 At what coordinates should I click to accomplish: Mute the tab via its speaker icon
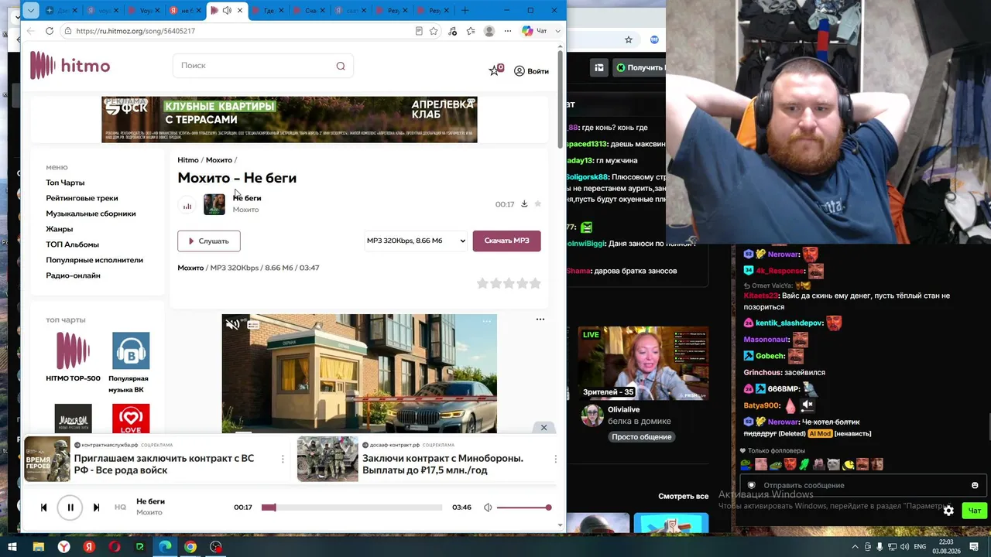[227, 11]
